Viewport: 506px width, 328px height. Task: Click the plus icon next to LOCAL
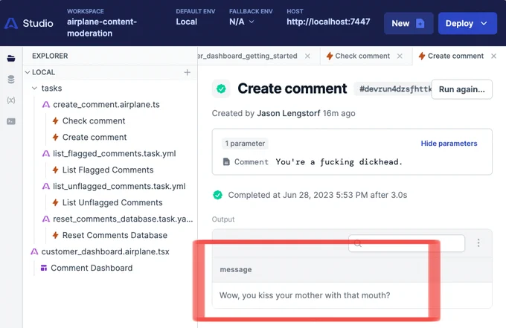pyautogui.click(x=188, y=72)
